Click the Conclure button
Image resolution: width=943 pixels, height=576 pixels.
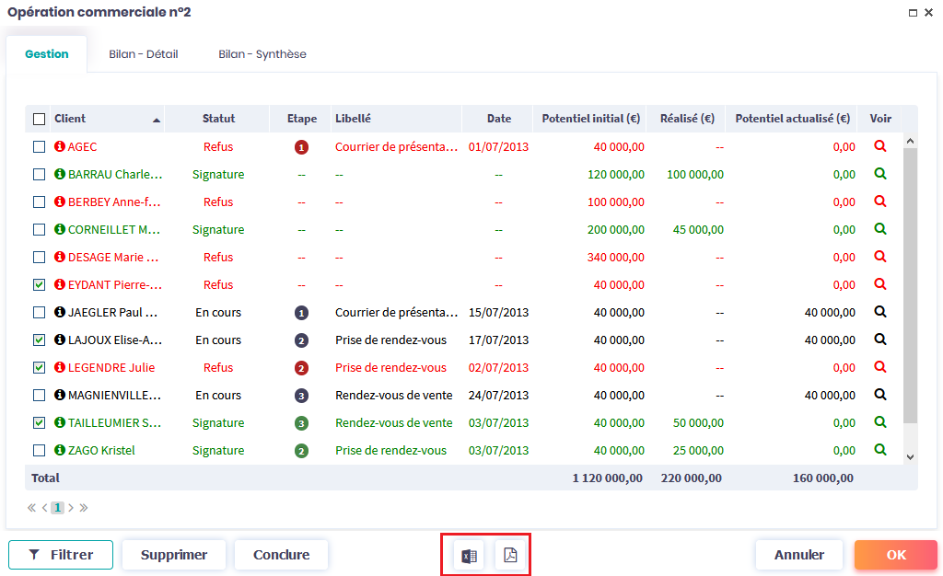281,555
